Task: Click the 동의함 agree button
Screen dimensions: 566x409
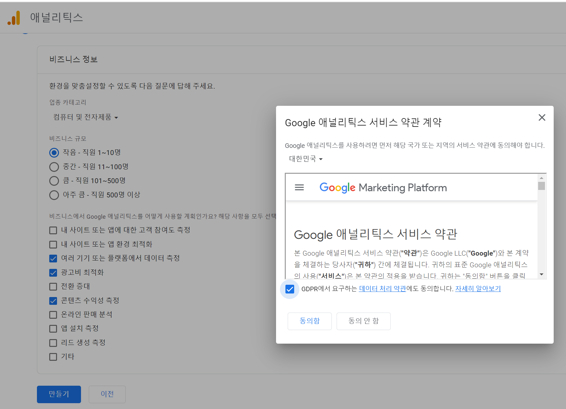Action: pos(310,321)
